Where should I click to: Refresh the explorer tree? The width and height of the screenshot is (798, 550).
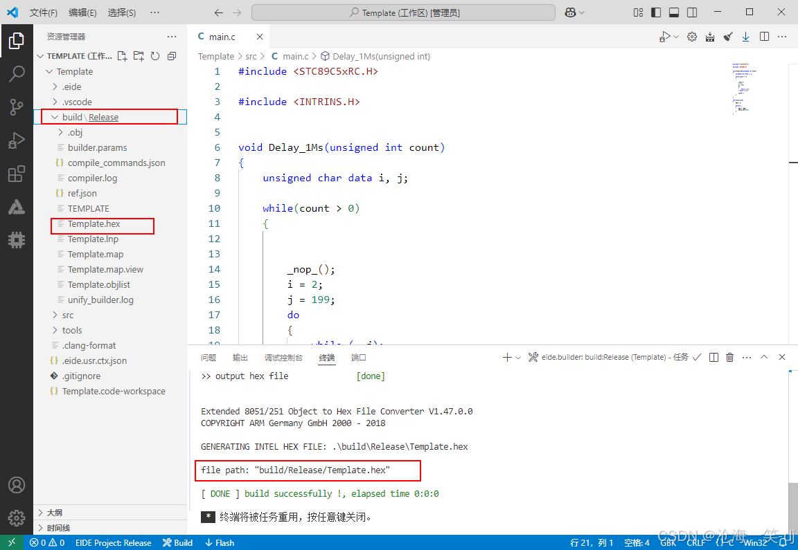coord(155,56)
